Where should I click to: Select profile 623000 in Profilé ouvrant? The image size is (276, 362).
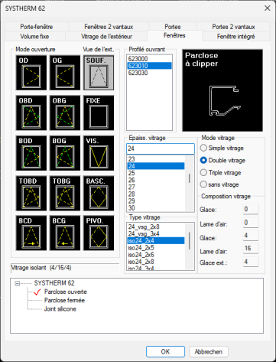click(x=150, y=59)
